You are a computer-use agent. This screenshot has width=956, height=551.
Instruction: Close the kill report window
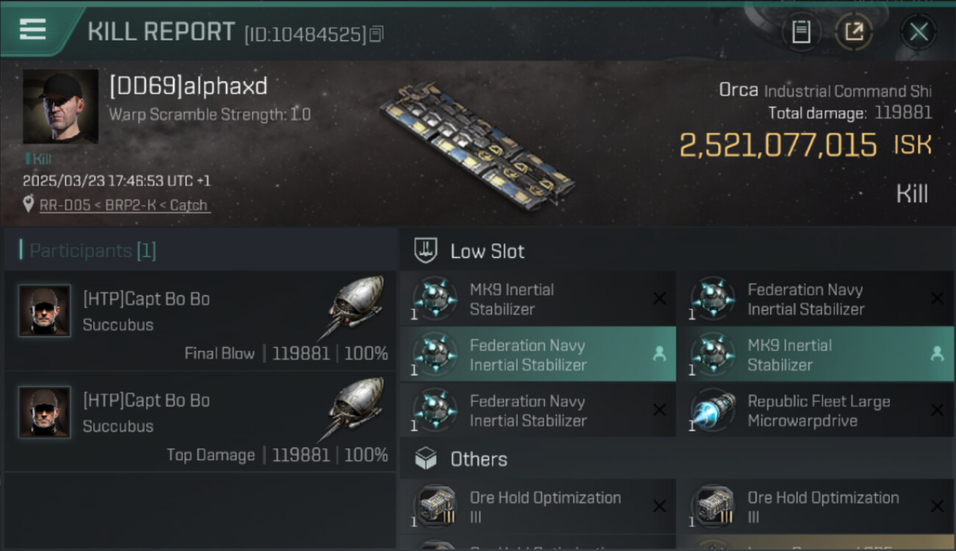918,32
